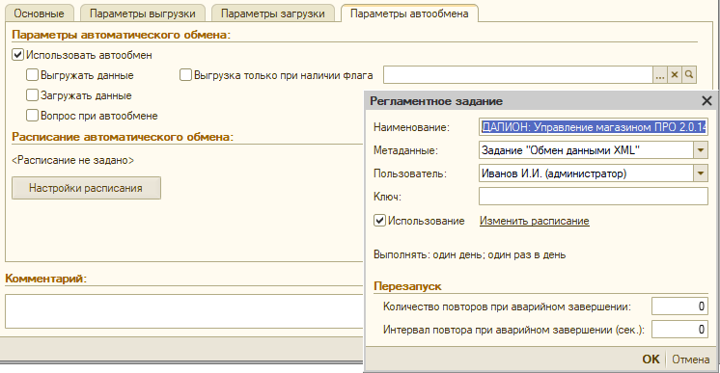Click Отмена to cancel the dialog

coord(691,360)
